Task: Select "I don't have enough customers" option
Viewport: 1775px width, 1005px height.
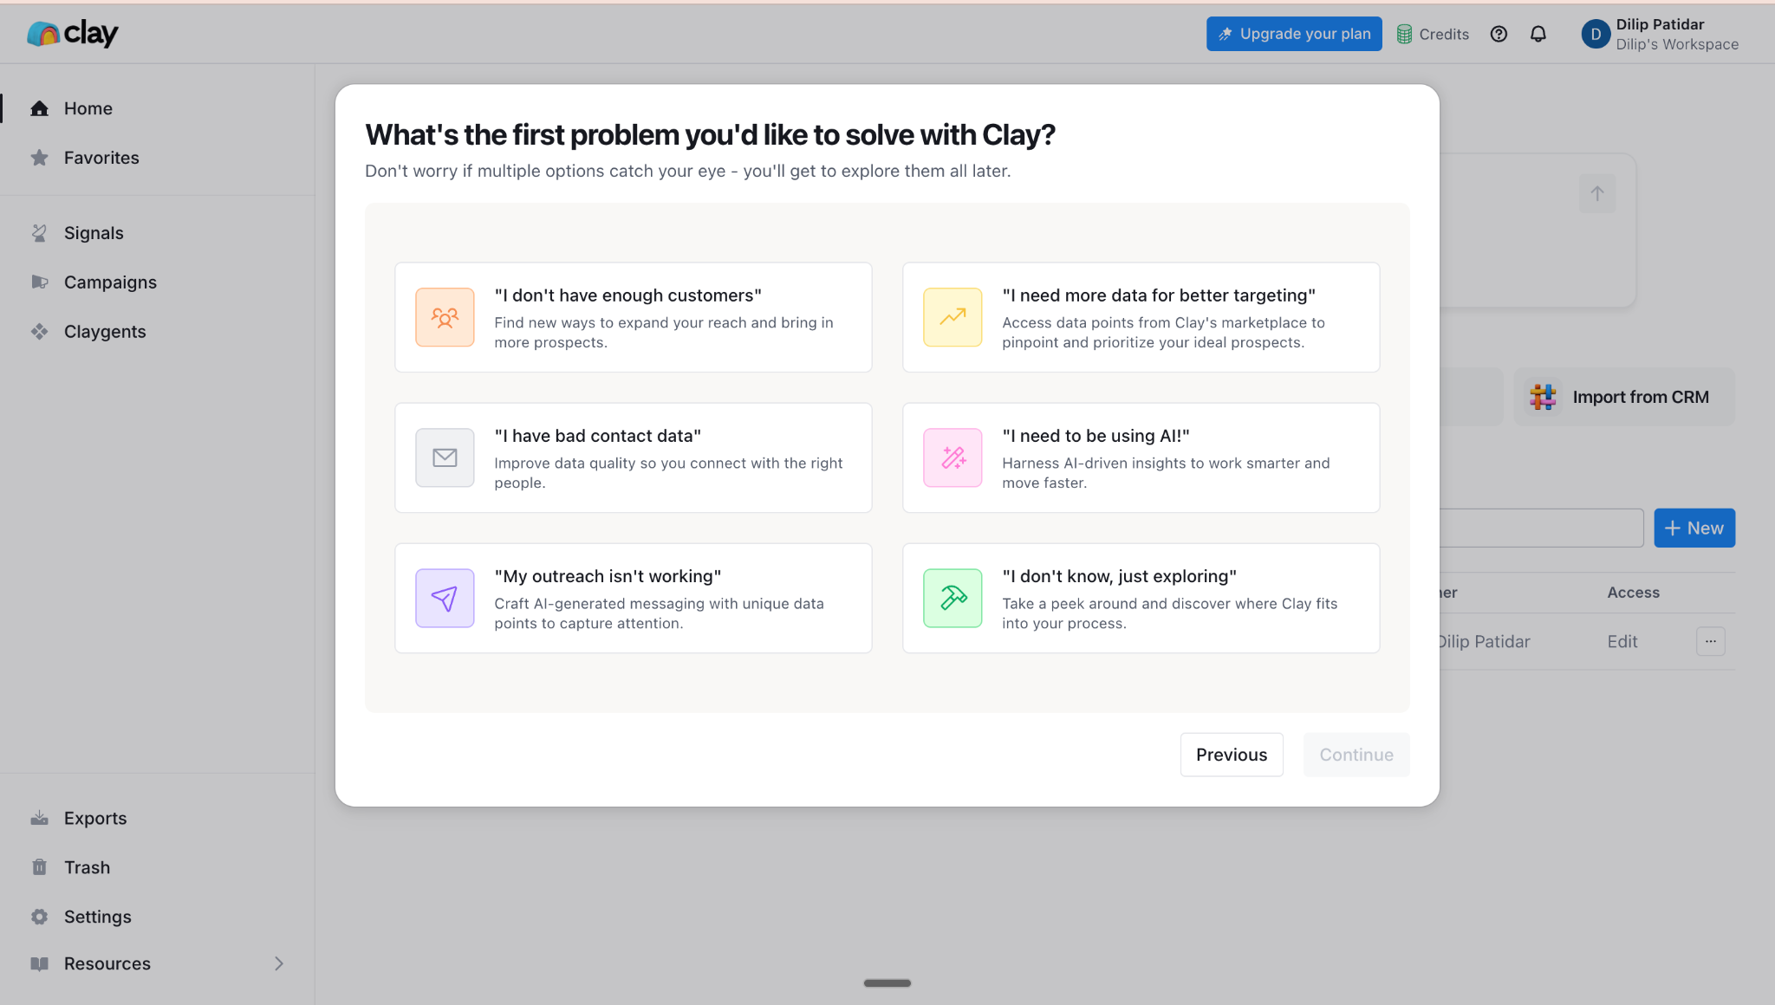Action: click(x=633, y=317)
